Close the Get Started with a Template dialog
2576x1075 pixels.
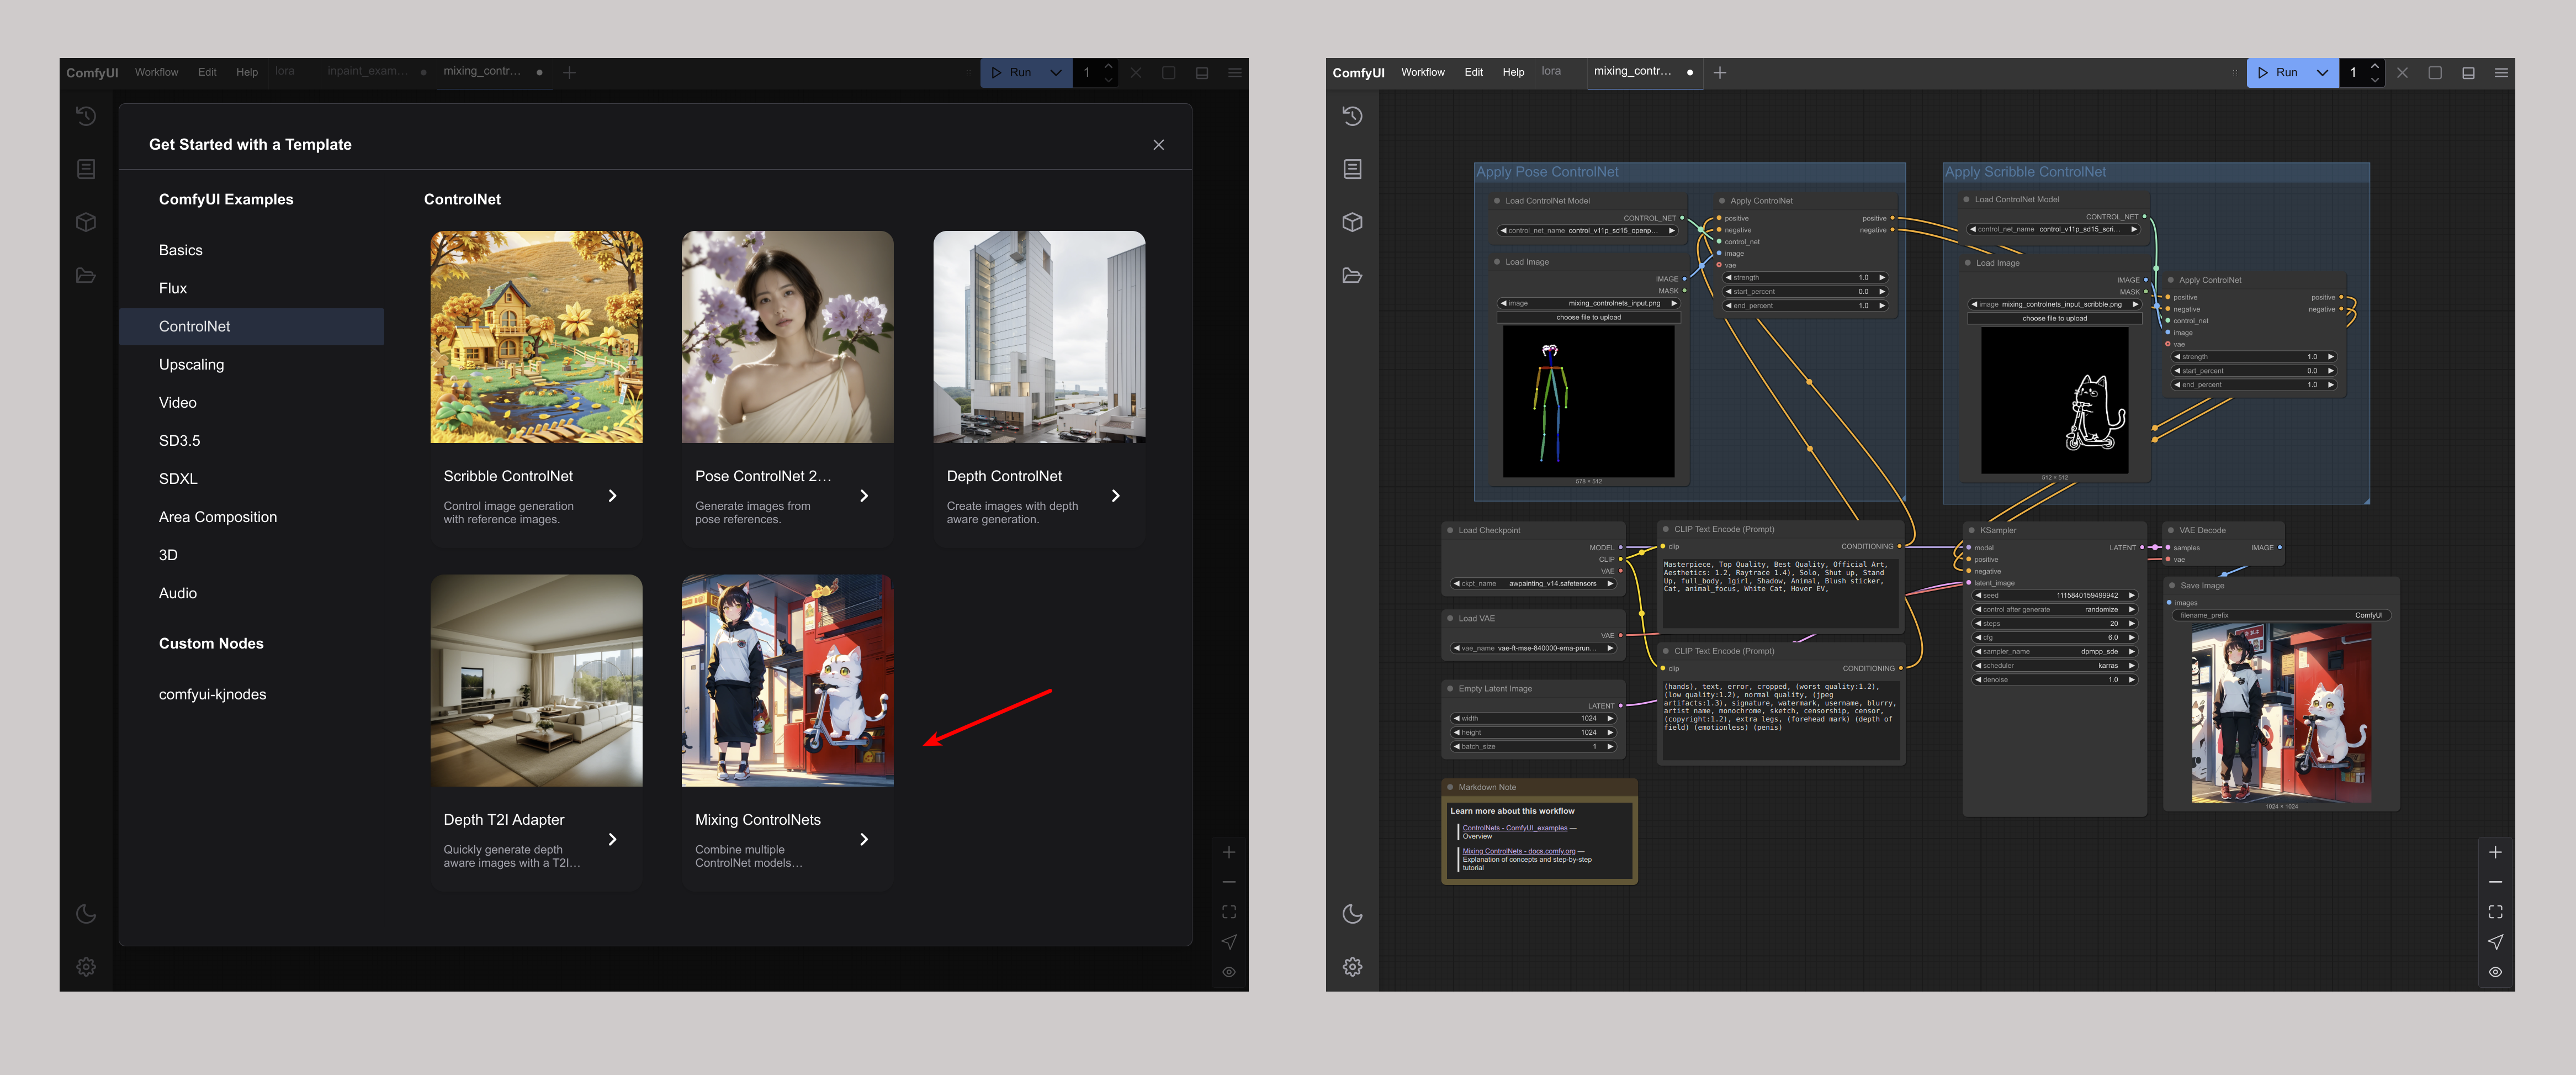coord(1158,144)
